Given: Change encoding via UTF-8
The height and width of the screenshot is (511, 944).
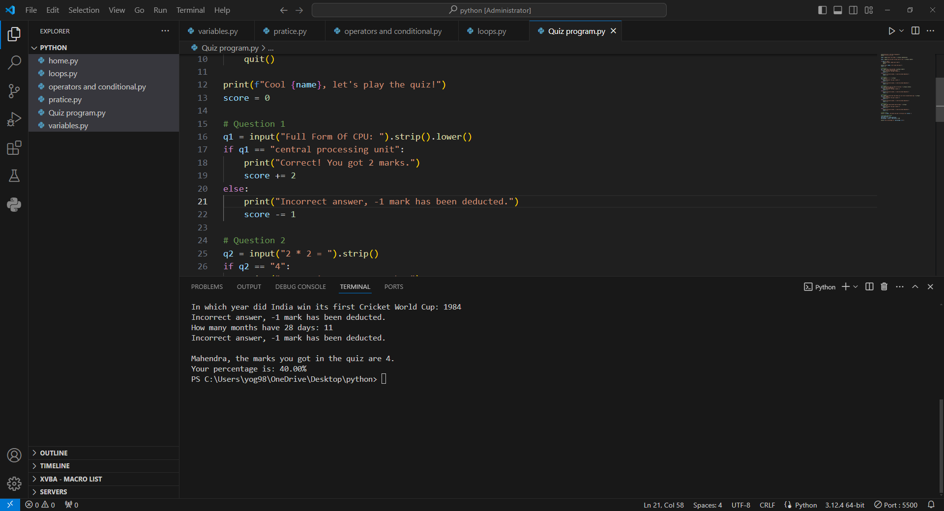Looking at the screenshot, I should [740, 505].
